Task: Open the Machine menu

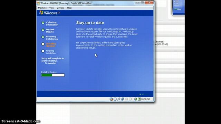Action: click(x=42, y=8)
